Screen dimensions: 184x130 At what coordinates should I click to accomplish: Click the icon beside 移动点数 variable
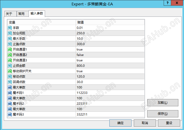coord(10,77)
